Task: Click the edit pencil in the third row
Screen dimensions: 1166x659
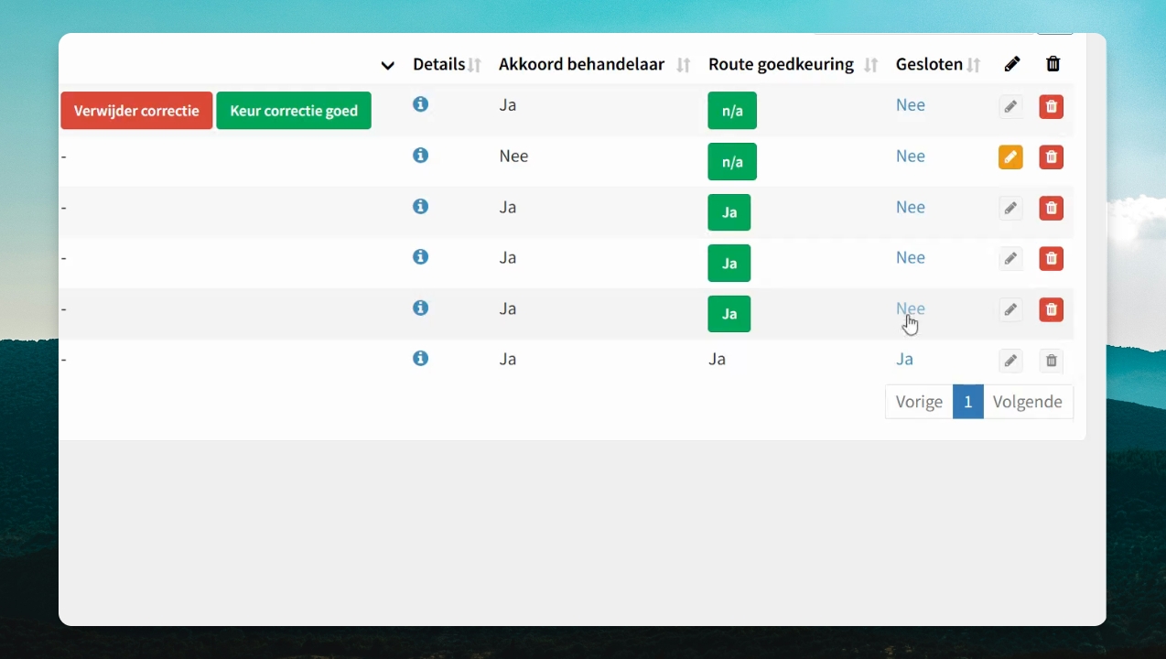Action: pos(1010,209)
